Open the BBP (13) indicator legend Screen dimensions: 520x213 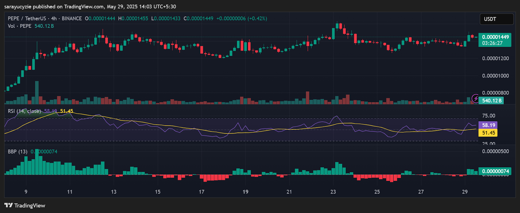point(18,151)
